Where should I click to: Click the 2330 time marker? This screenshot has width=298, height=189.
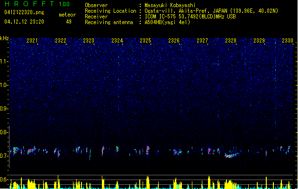click(x=288, y=41)
